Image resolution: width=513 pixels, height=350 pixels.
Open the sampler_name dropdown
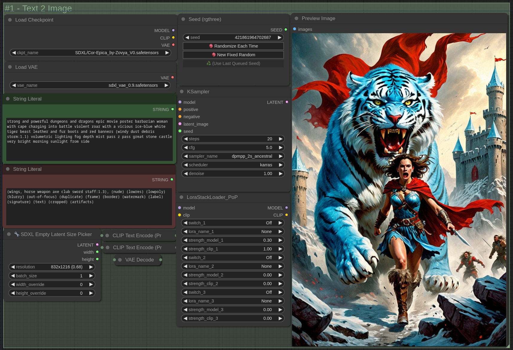click(x=233, y=156)
